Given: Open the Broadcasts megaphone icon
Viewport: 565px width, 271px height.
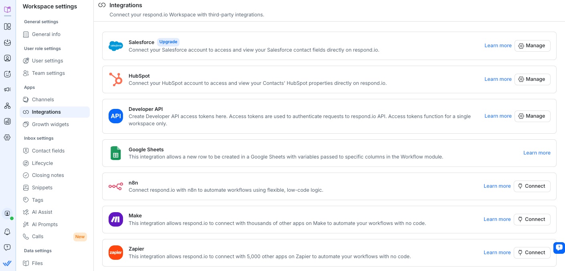Looking at the screenshot, I should 7,90.
